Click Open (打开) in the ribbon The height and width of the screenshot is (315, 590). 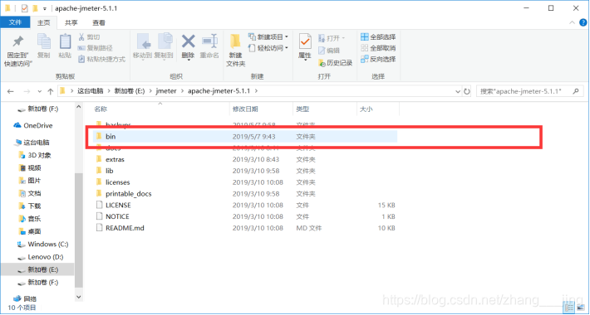coord(331,38)
